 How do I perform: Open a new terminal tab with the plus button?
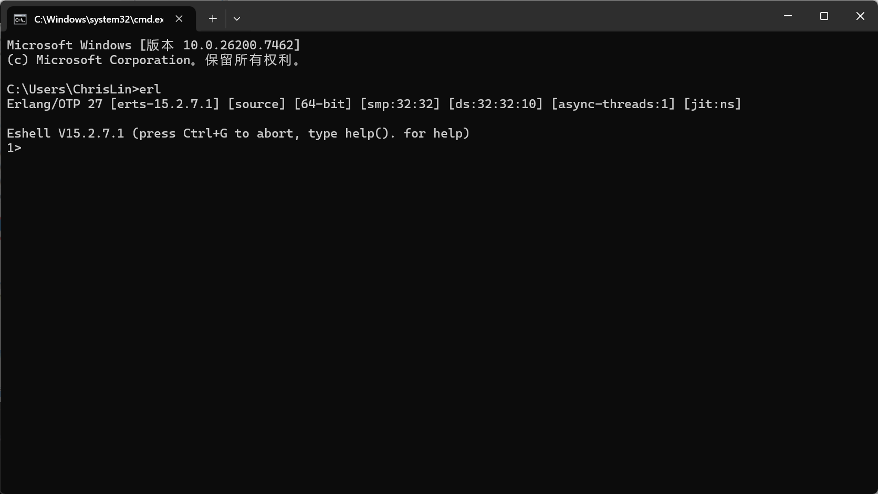pos(212,18)
